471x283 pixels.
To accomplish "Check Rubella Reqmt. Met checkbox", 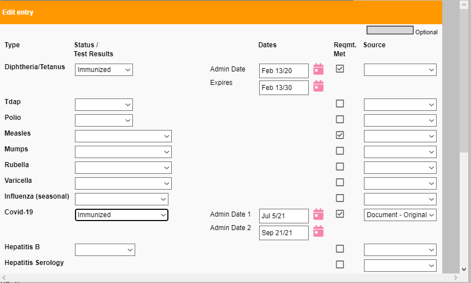I will [x=340, y=167].
